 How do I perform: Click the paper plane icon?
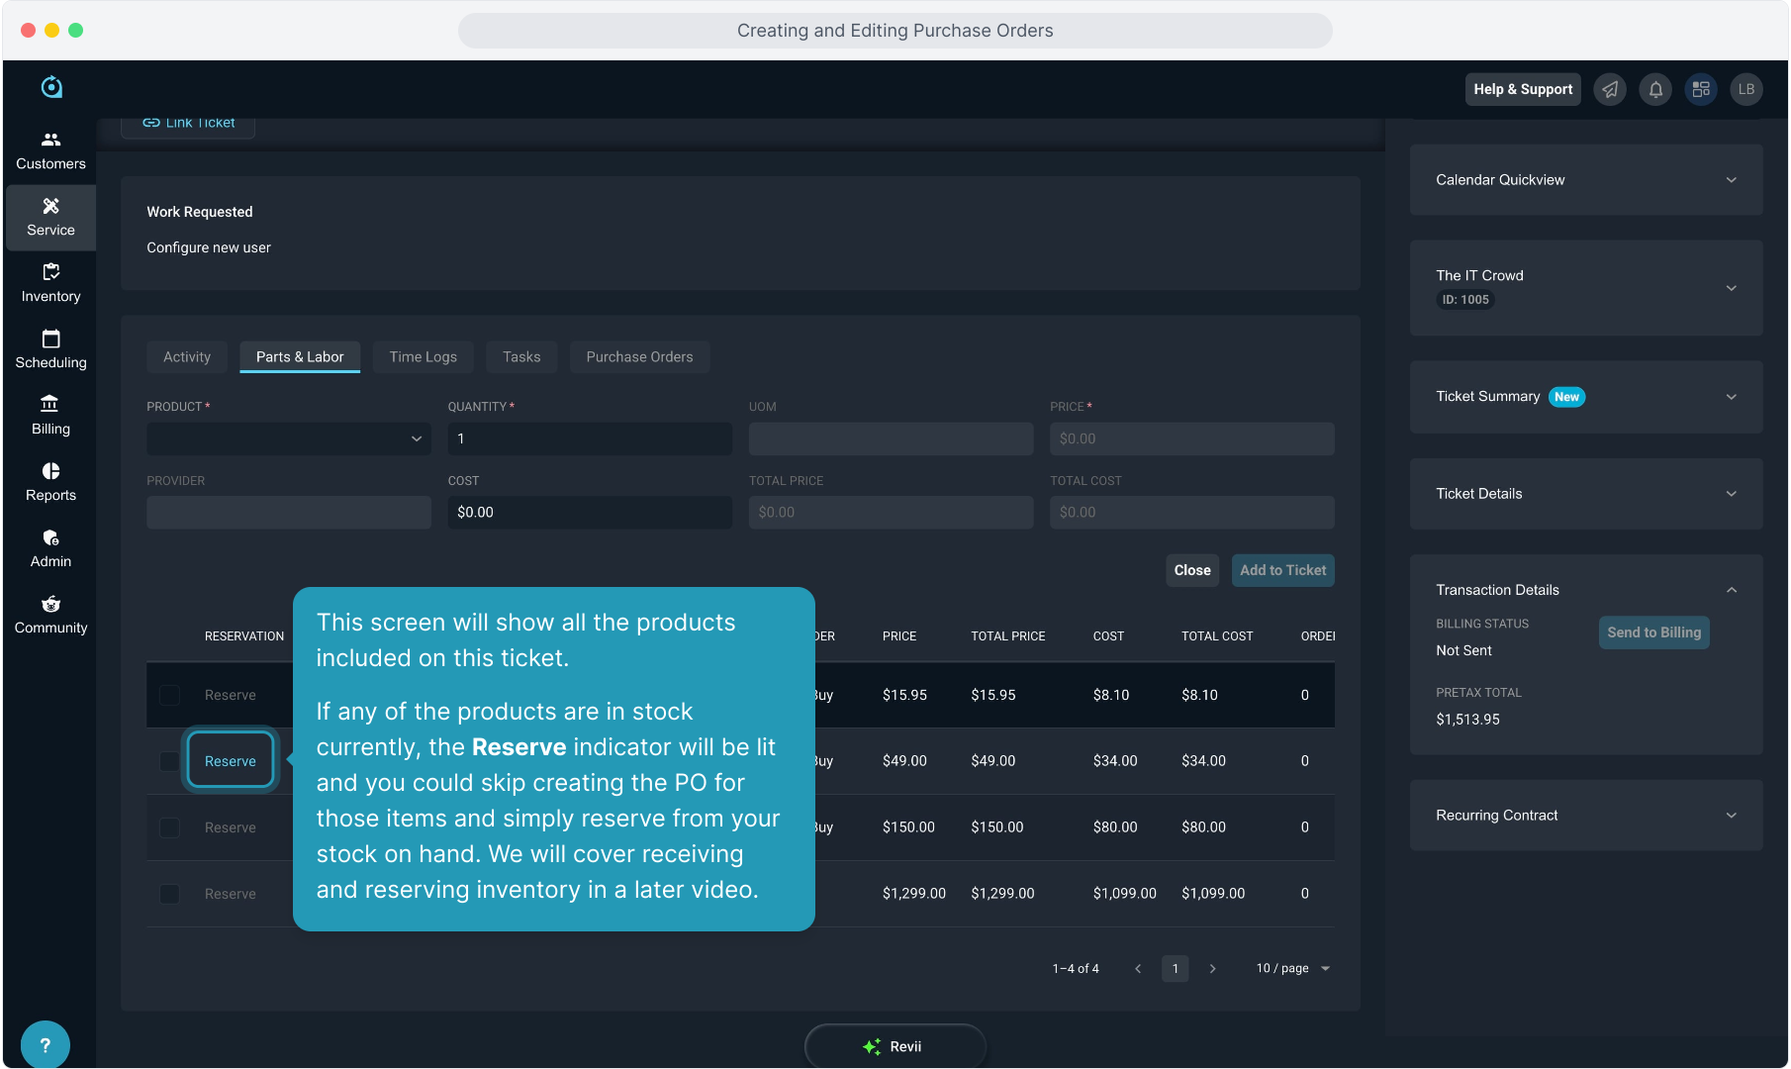[1610, 89]
